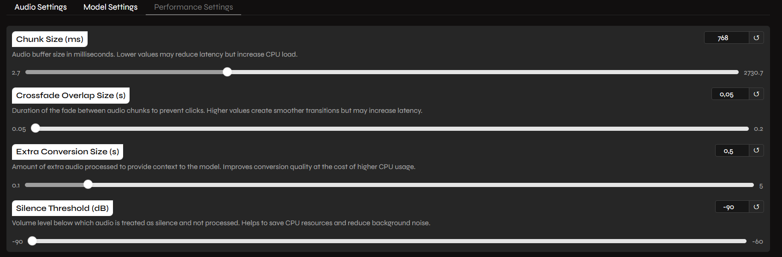The width and height of the screenshot is (782, 257).
Task: Reset Silence Threshold to default
Action: [x=756, y=207]
